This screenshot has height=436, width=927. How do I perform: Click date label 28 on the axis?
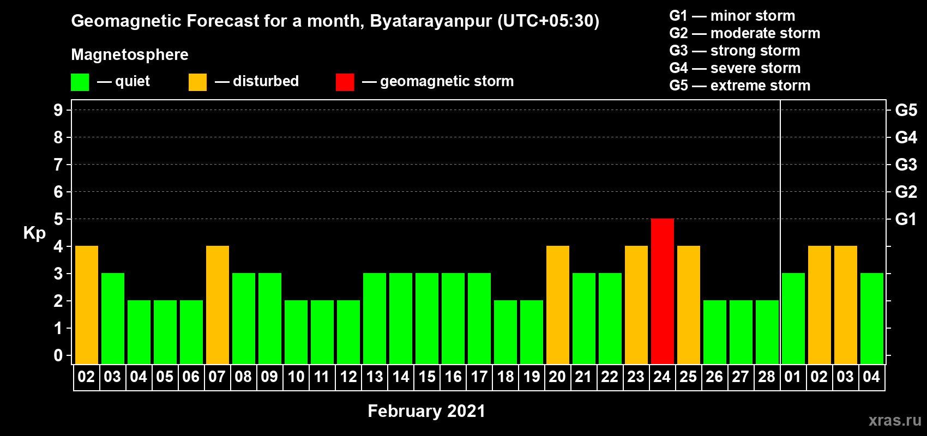click(767, 377)
